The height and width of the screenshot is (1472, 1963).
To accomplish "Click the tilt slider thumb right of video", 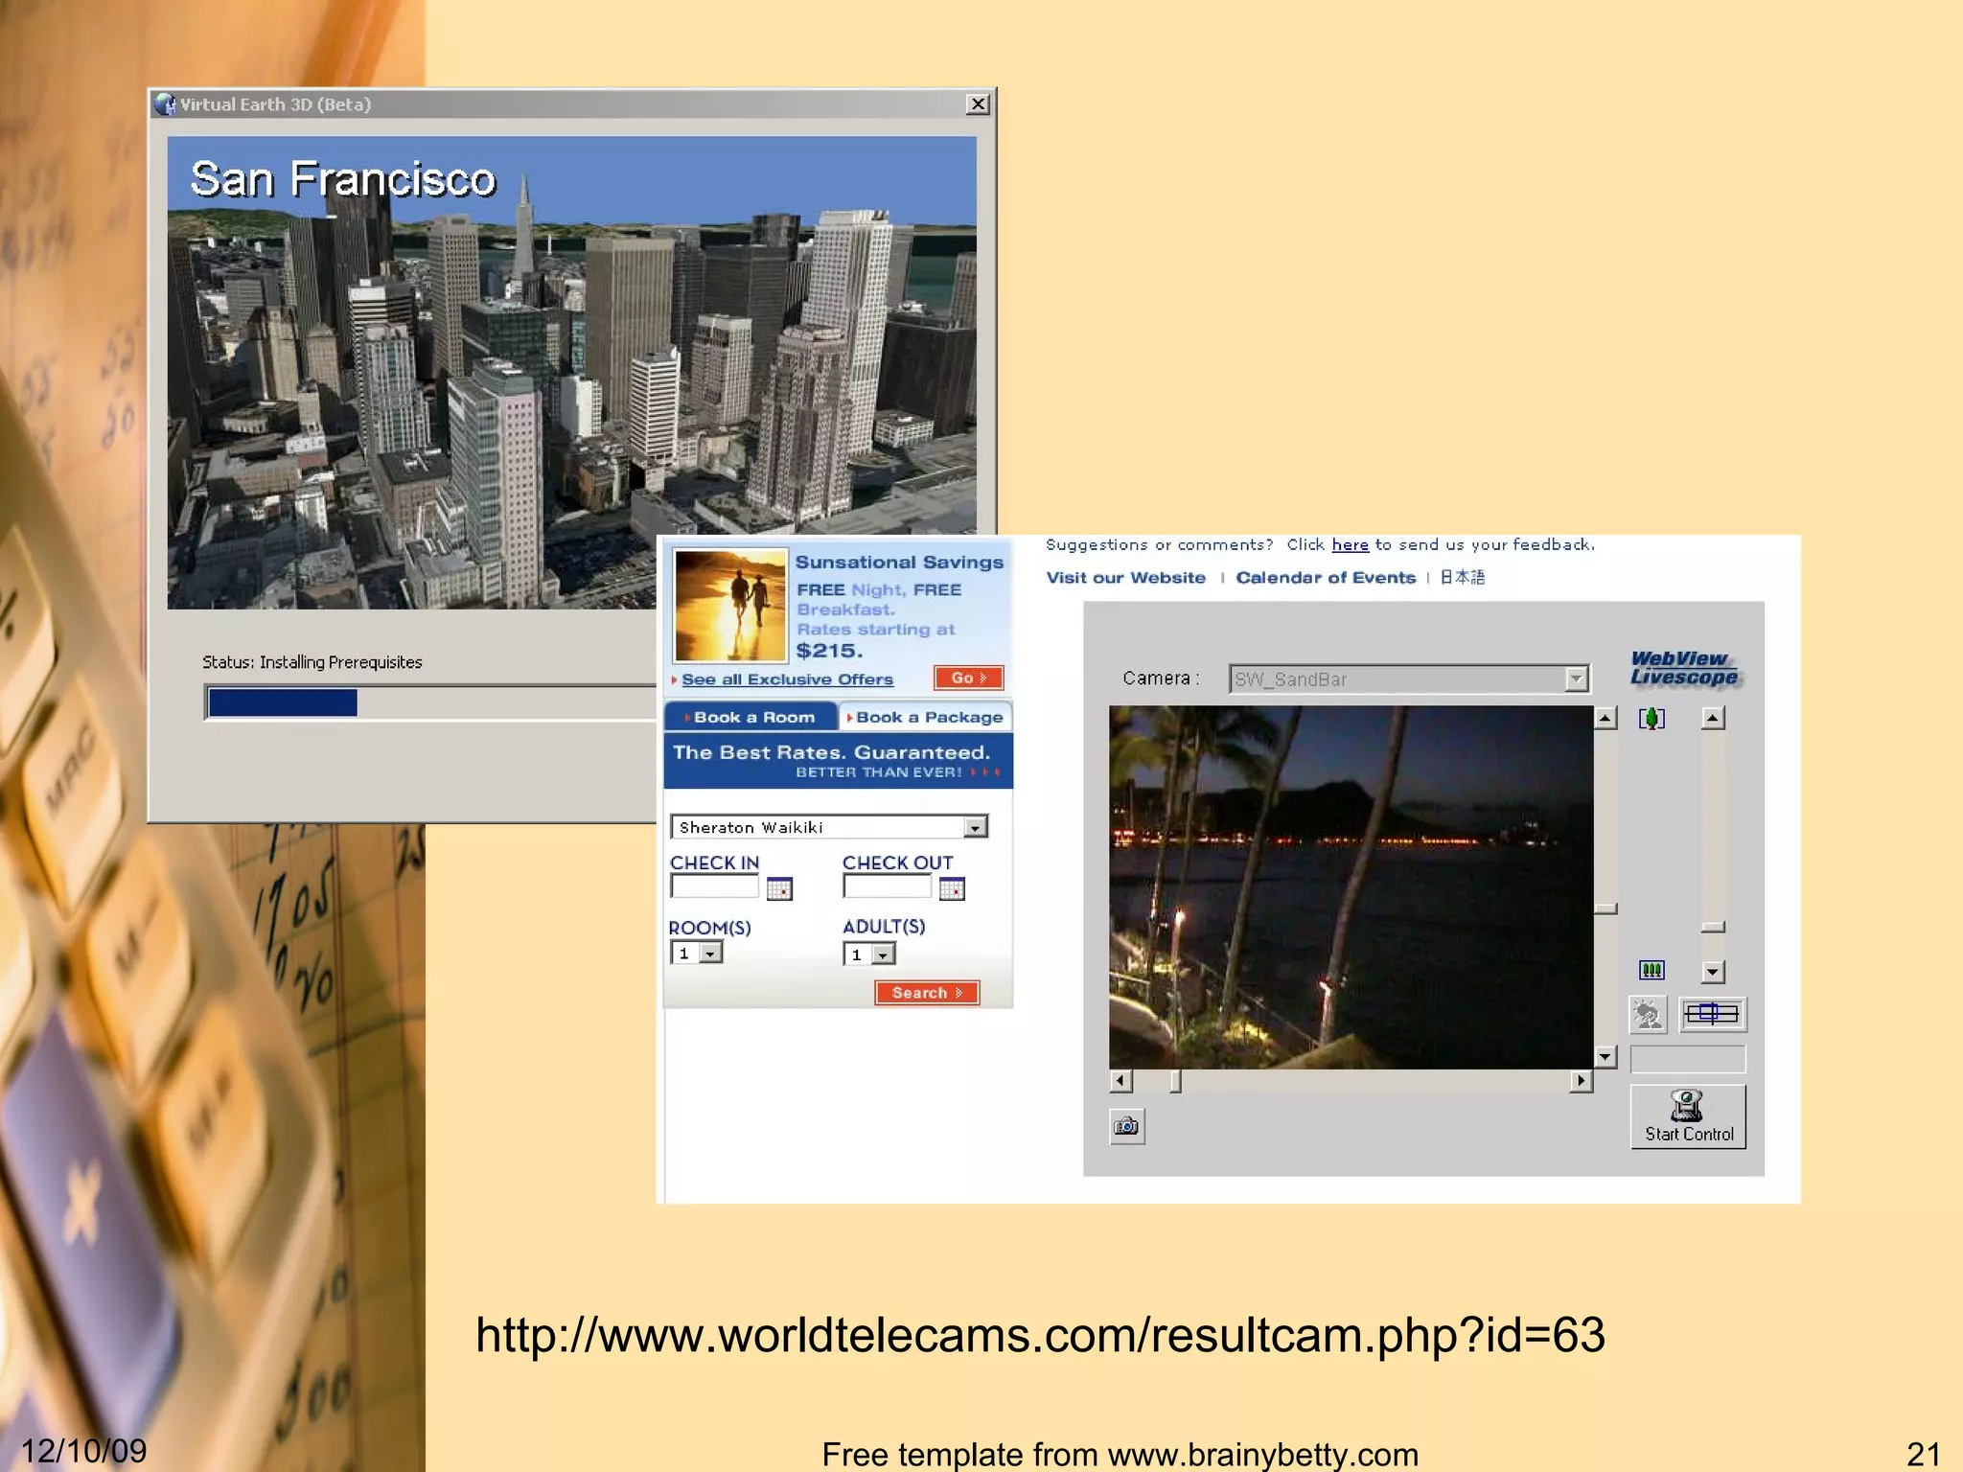I will [1605, 908].
